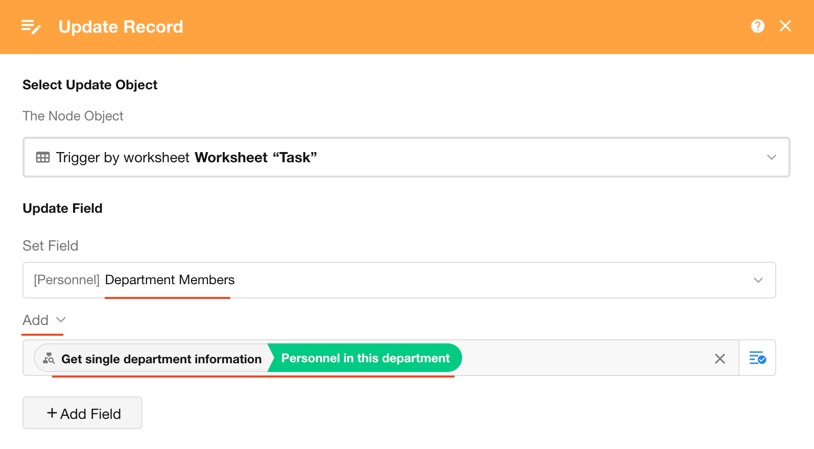This screenshot has height=449, width=814.
Task: Click the chevron of the node object selector
Action: pos(771,157)
